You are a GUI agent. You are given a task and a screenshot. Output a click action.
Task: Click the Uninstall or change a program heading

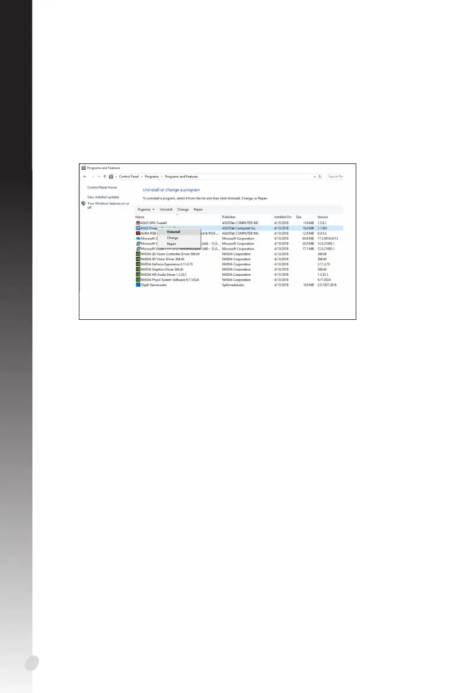171,190
